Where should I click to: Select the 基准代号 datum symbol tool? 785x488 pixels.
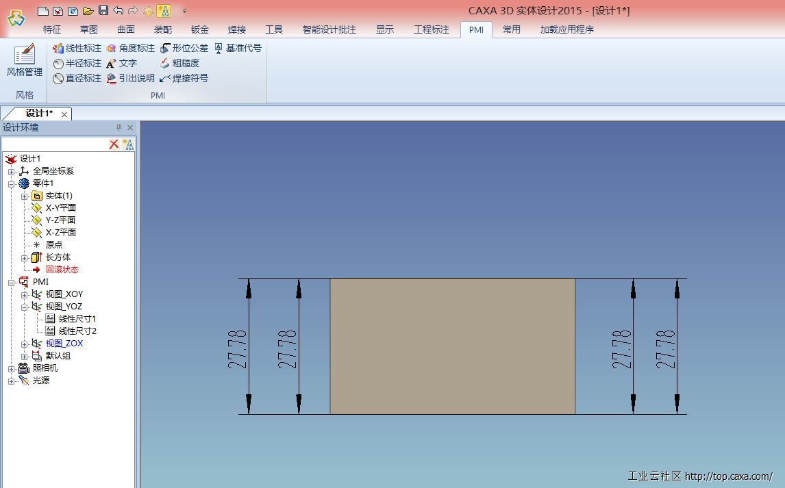point(238,48)
